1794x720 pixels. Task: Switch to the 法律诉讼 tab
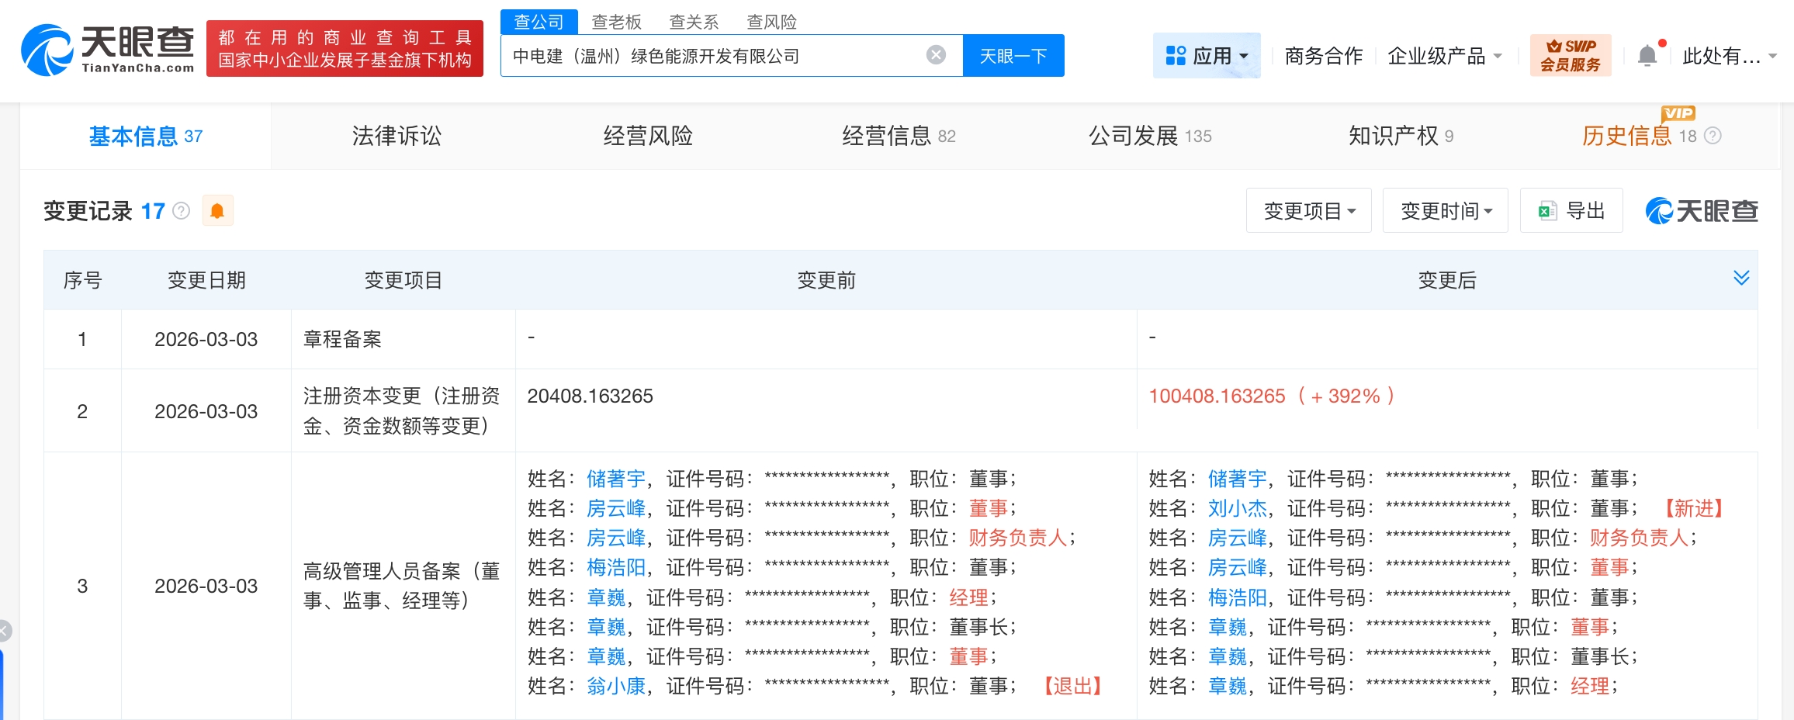pyautogui.click(x=397, y=137)
